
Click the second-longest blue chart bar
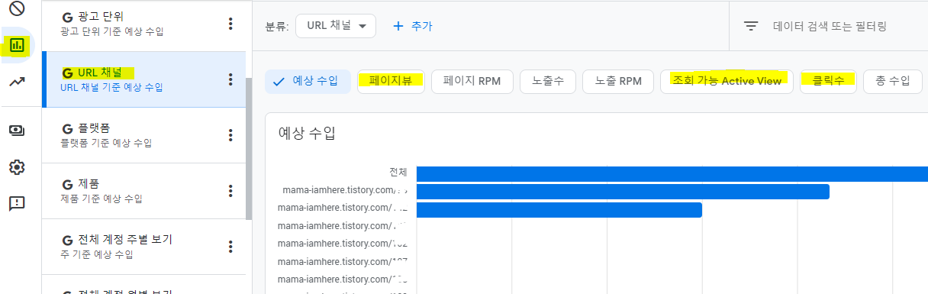pos(623,192)
